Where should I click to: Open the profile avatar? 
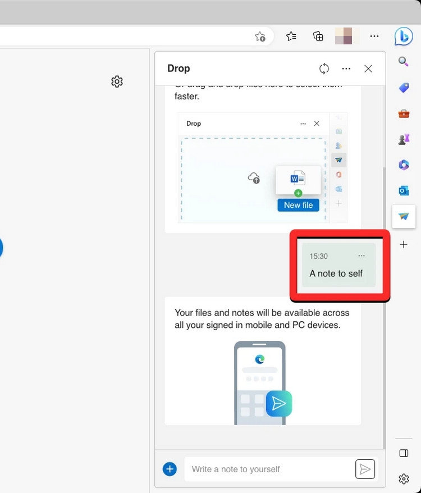344,36
